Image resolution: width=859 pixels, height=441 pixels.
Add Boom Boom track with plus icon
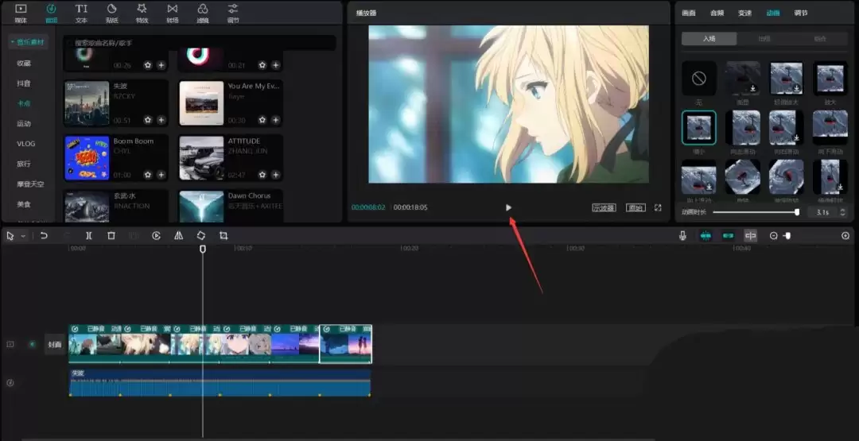point(161,175)
